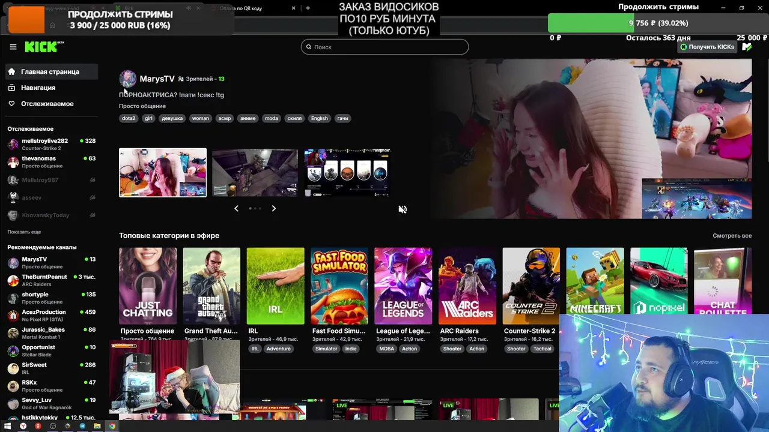Show previous featured stream with left arrow
This screenshot has width=769, height=432.
click(236, 208)
